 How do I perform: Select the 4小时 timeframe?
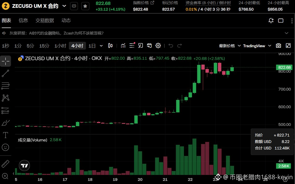[x=77, y=46]
